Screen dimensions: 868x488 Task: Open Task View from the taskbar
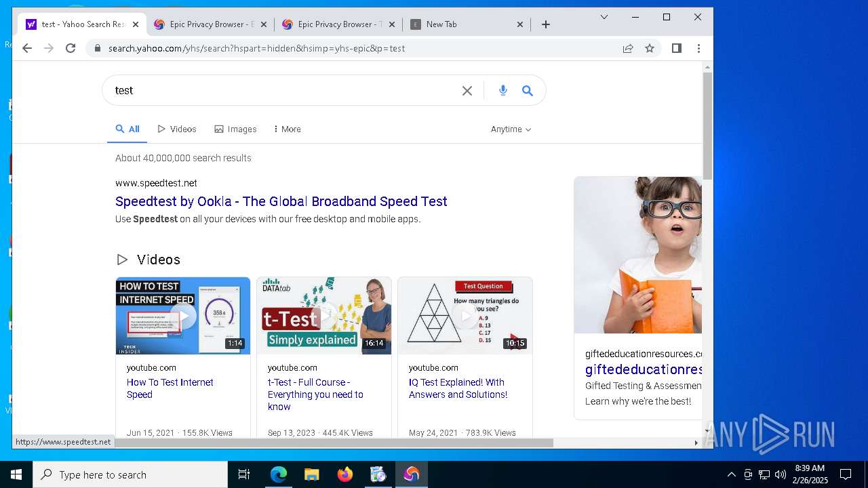click(244, 474)
